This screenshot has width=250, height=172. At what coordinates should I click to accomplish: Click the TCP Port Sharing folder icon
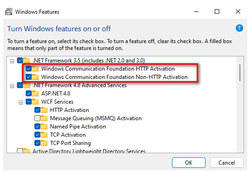click(x=44, y=143)
